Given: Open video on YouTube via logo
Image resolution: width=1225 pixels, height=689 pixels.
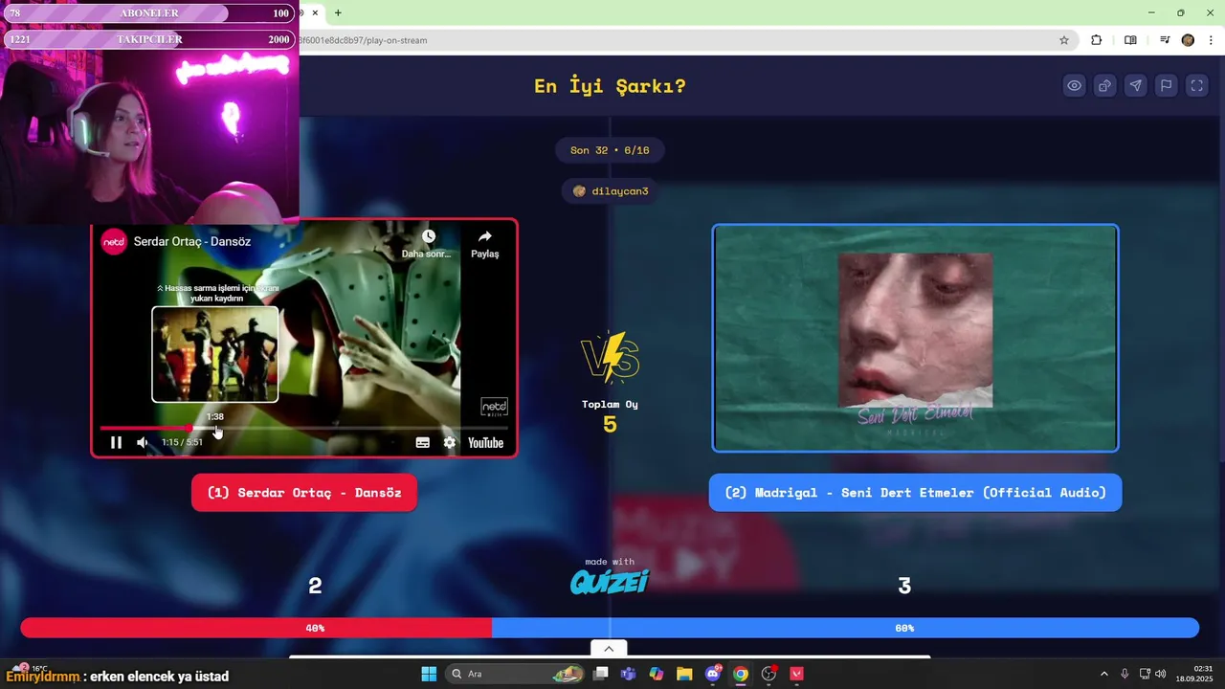Looking at the screenshot, I should tap(485, 442).
